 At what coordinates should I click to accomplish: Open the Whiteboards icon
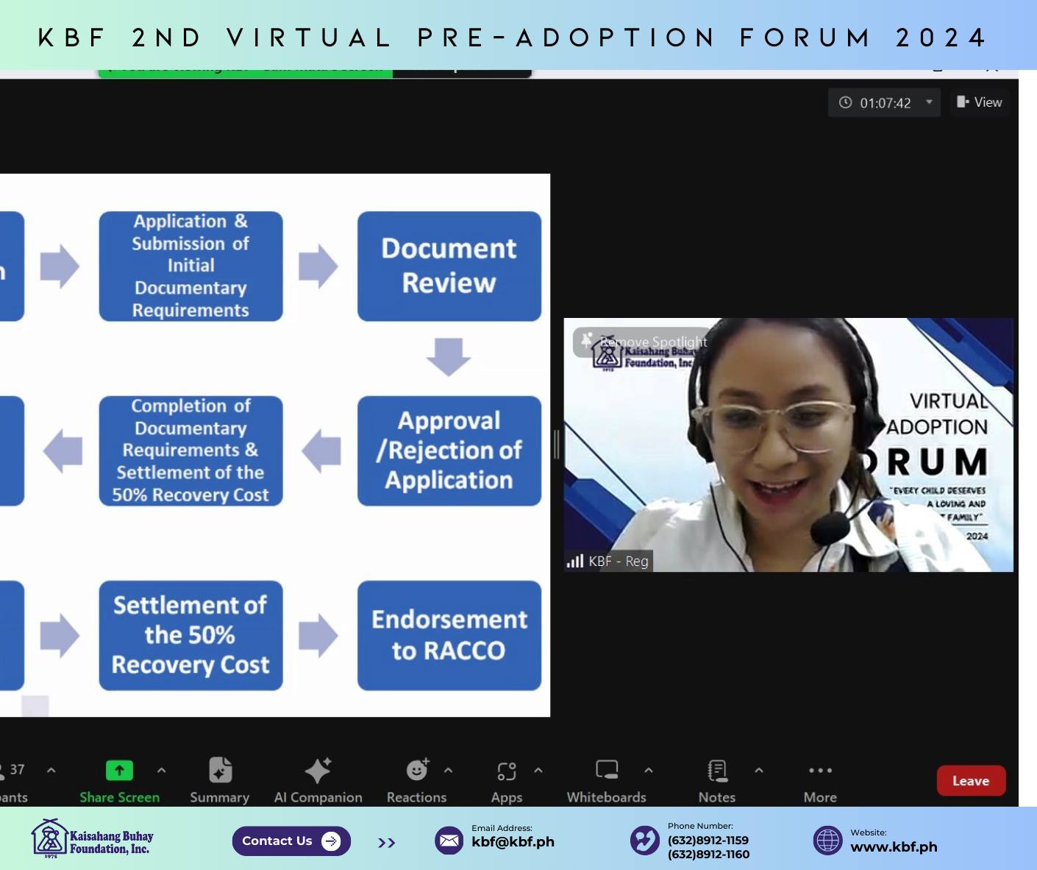607,770
